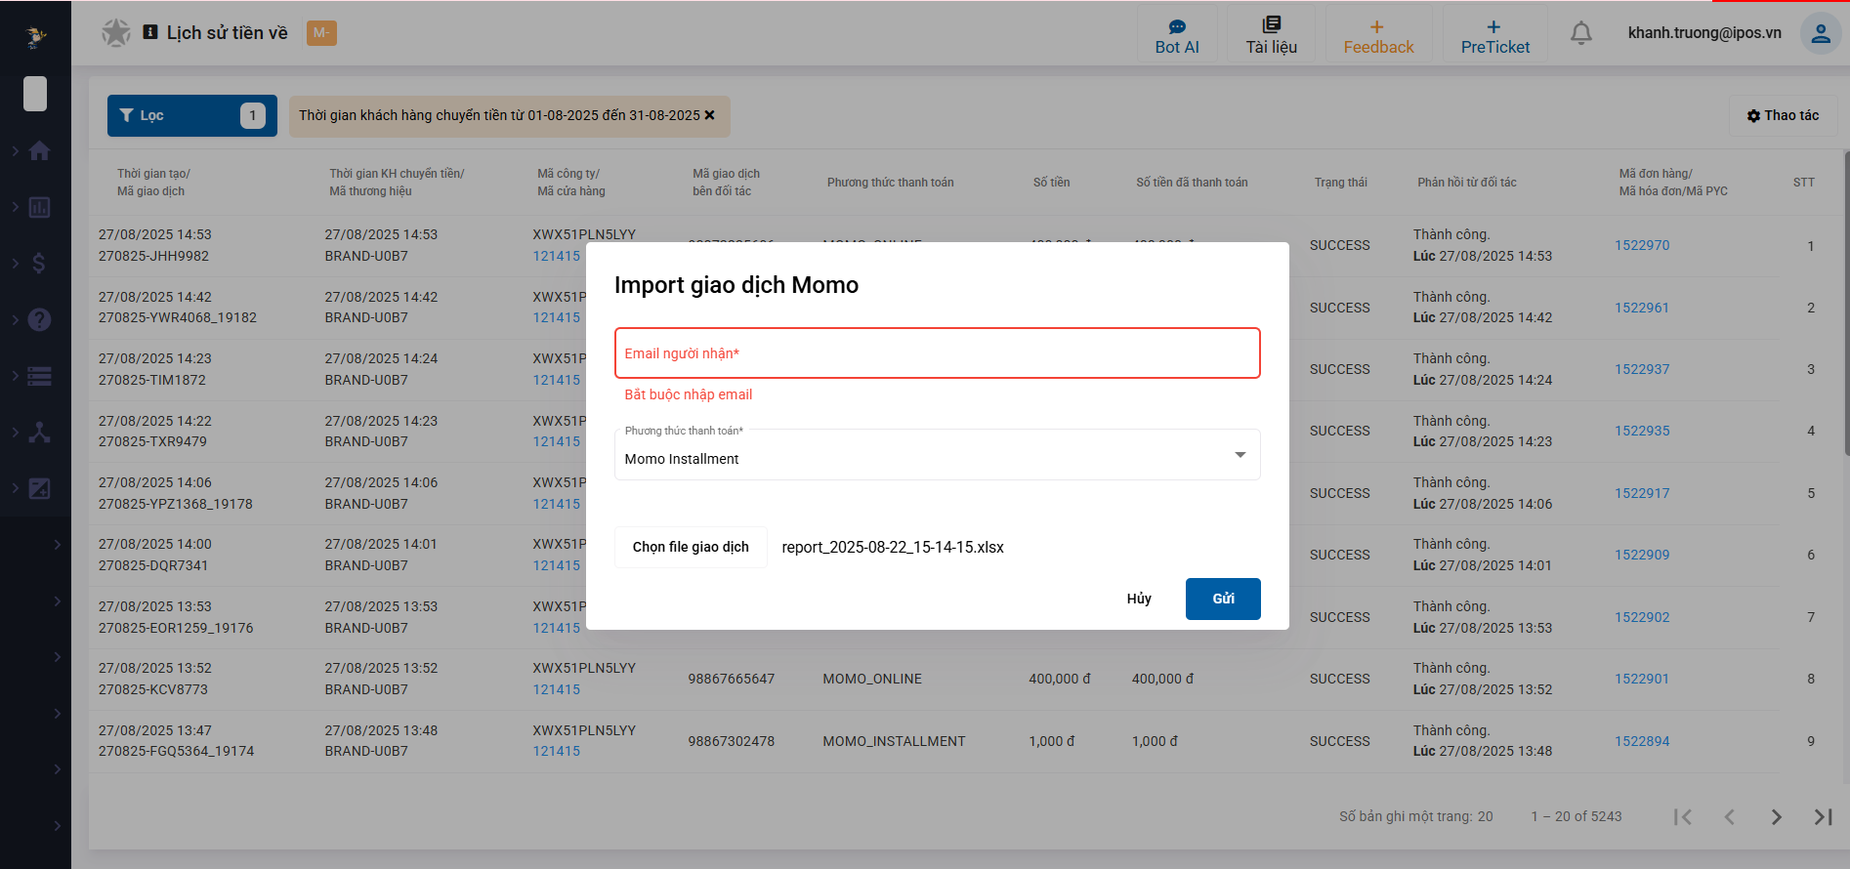This screenshot has height=869, width=1850.
Task: Open order link 1522894
Action: click(x=1642, y=741)
